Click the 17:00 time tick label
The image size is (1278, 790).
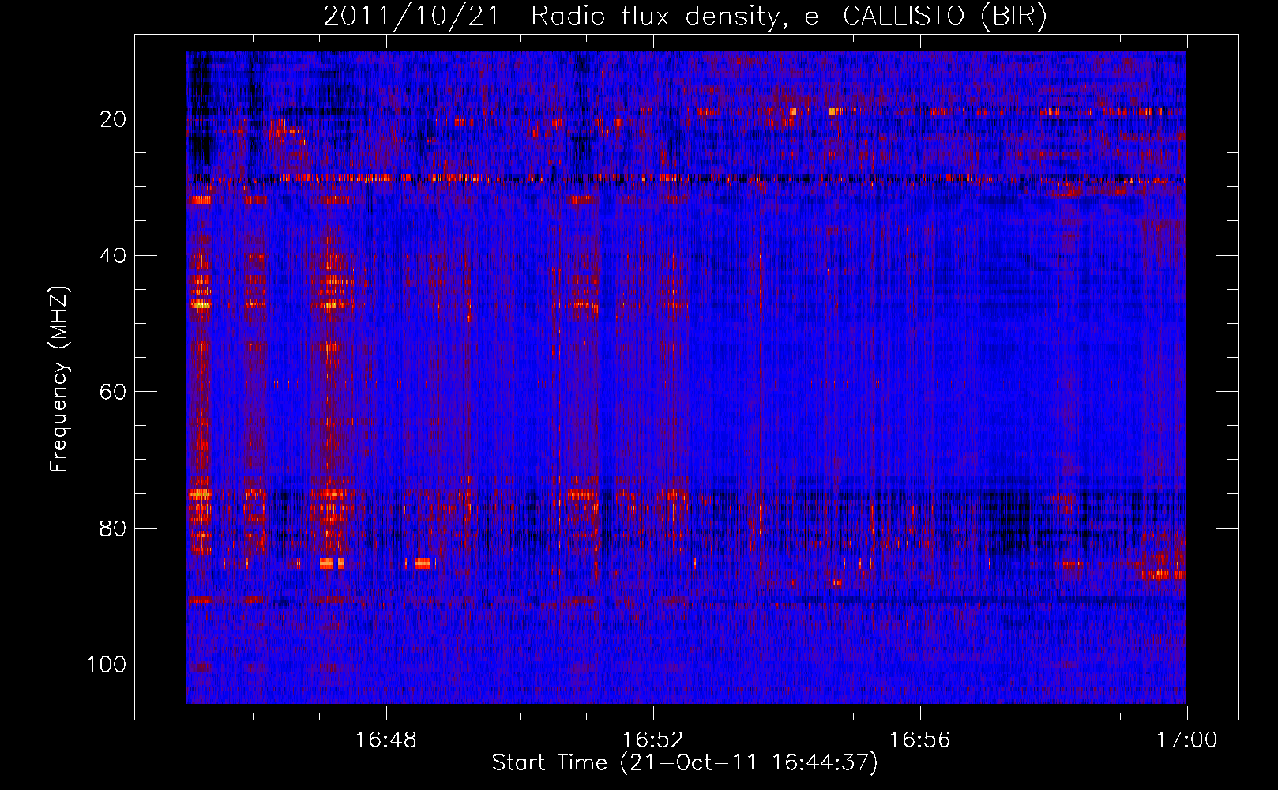[x=1187, y=740]
